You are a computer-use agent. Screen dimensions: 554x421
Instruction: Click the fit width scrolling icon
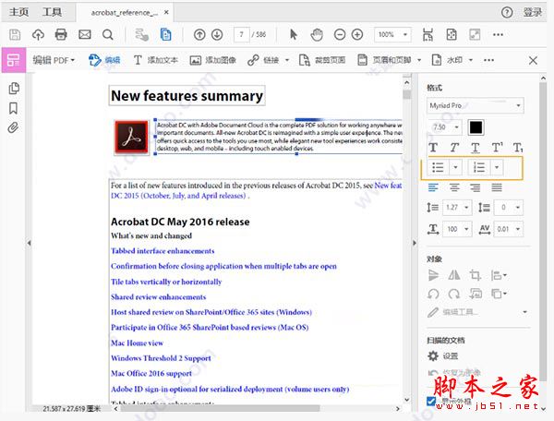tap(428, 34)
